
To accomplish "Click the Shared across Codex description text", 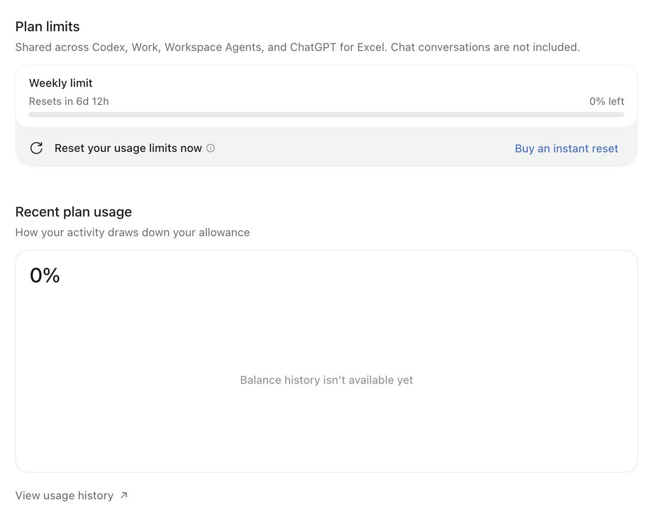I will tap(298, 47).
